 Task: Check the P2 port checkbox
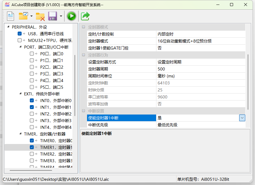pos(32,67)
